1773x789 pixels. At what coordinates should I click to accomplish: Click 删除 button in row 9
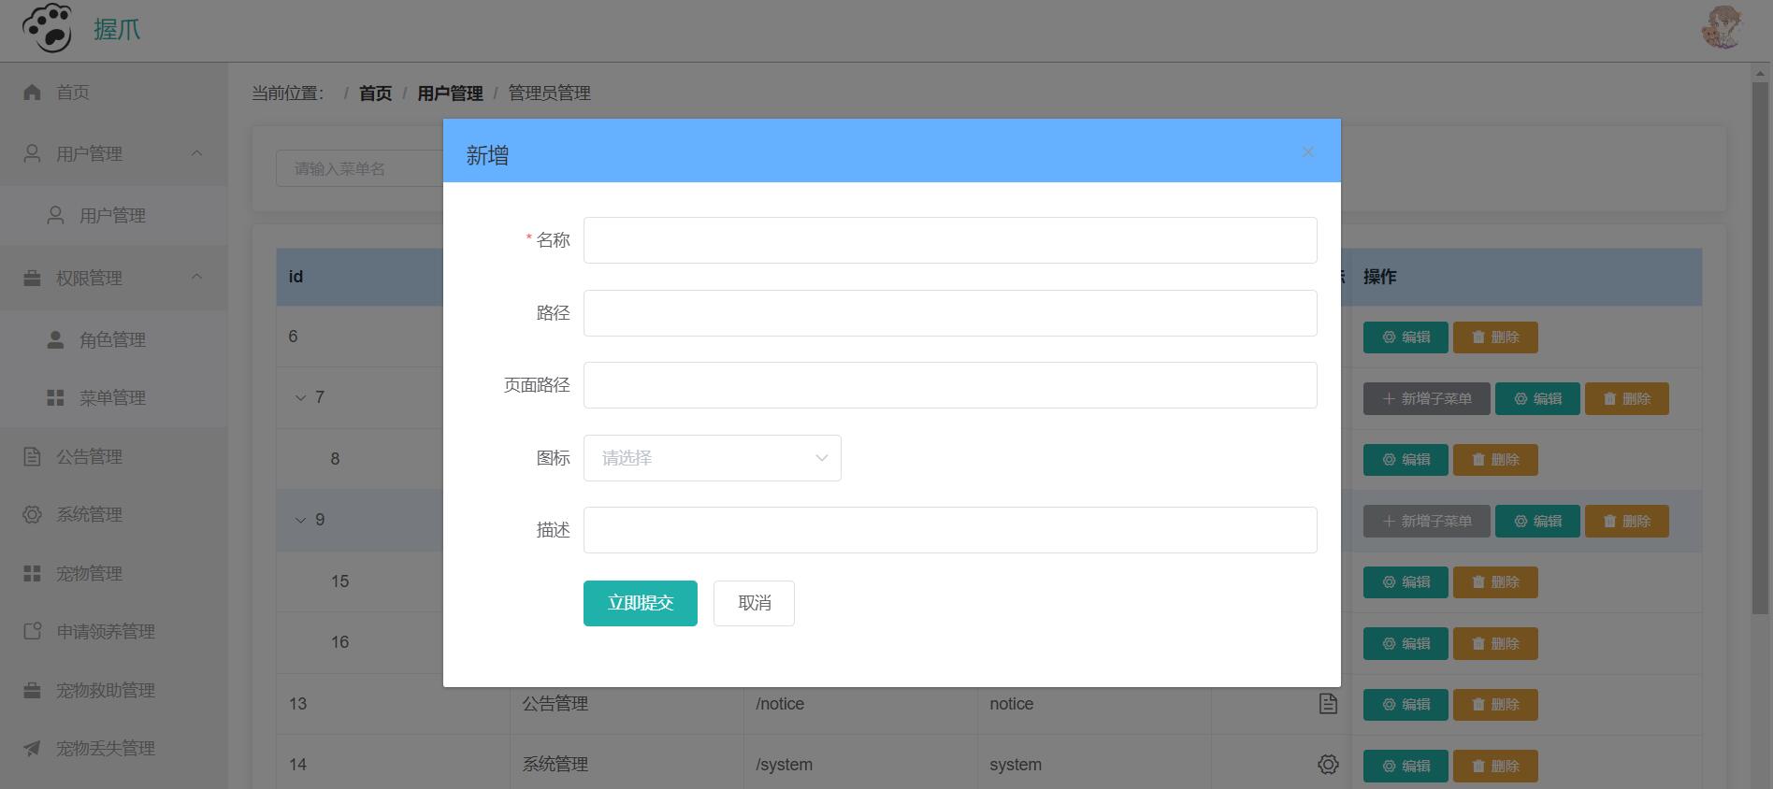click(1627, 521)
